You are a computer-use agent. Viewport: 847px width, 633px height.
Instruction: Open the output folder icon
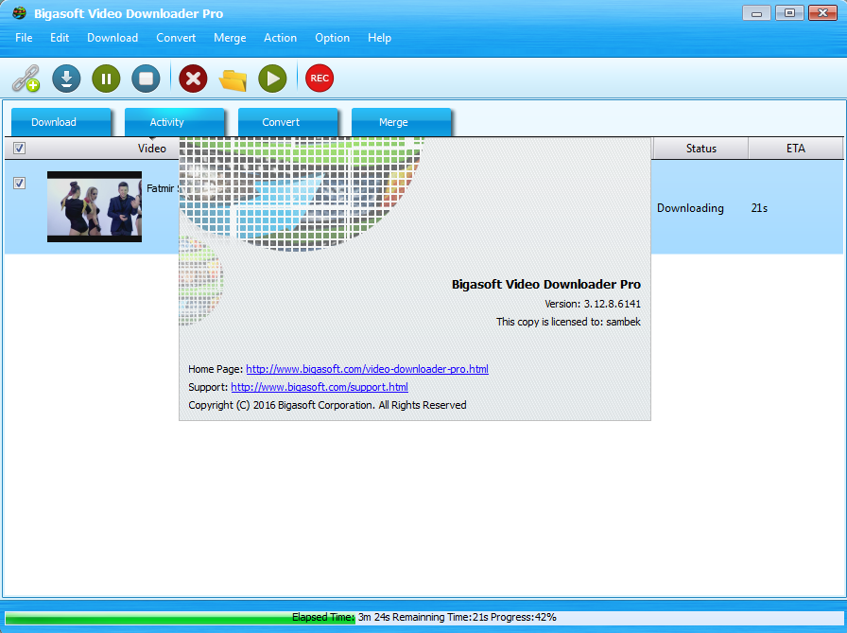click(x=233, y=79)
